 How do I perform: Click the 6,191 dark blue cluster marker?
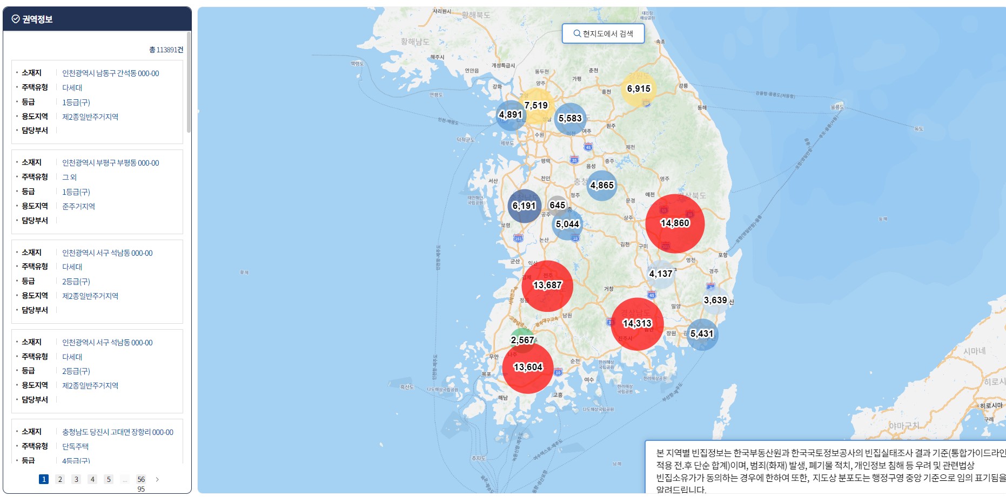524,206
